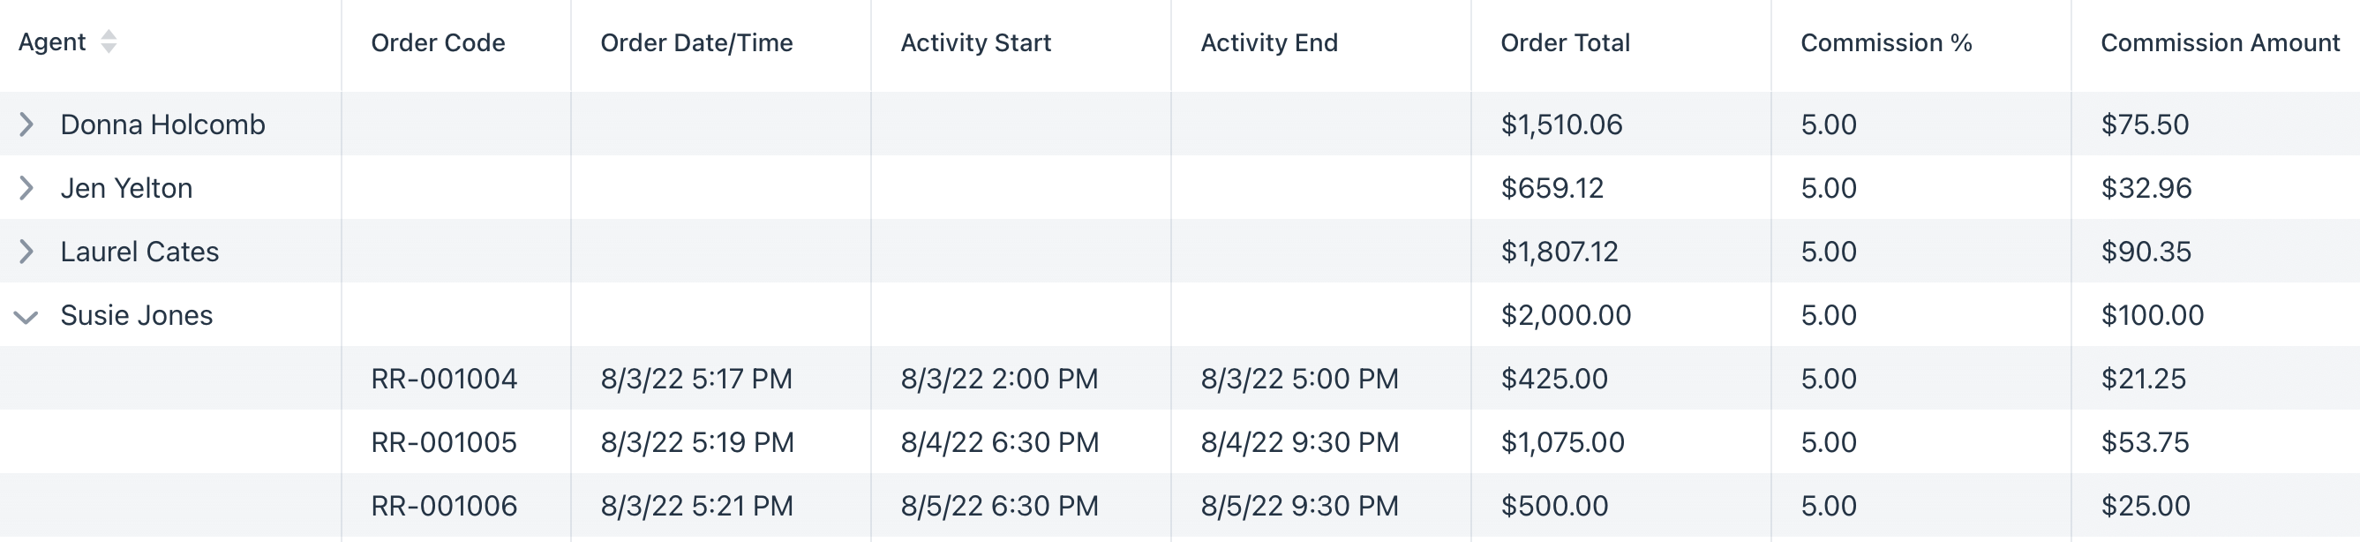Open order RR-001004
Image resolution: width=2360 pixels, height=542 pixels.
tap(444, 379)
